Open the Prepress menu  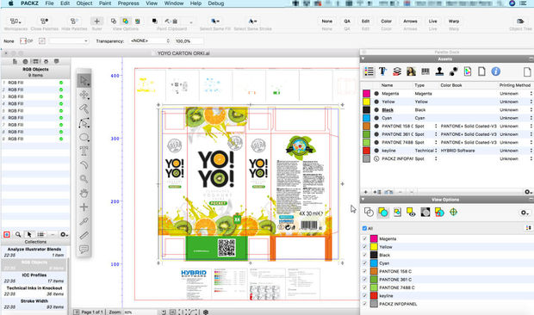click(x=128, y=3)
